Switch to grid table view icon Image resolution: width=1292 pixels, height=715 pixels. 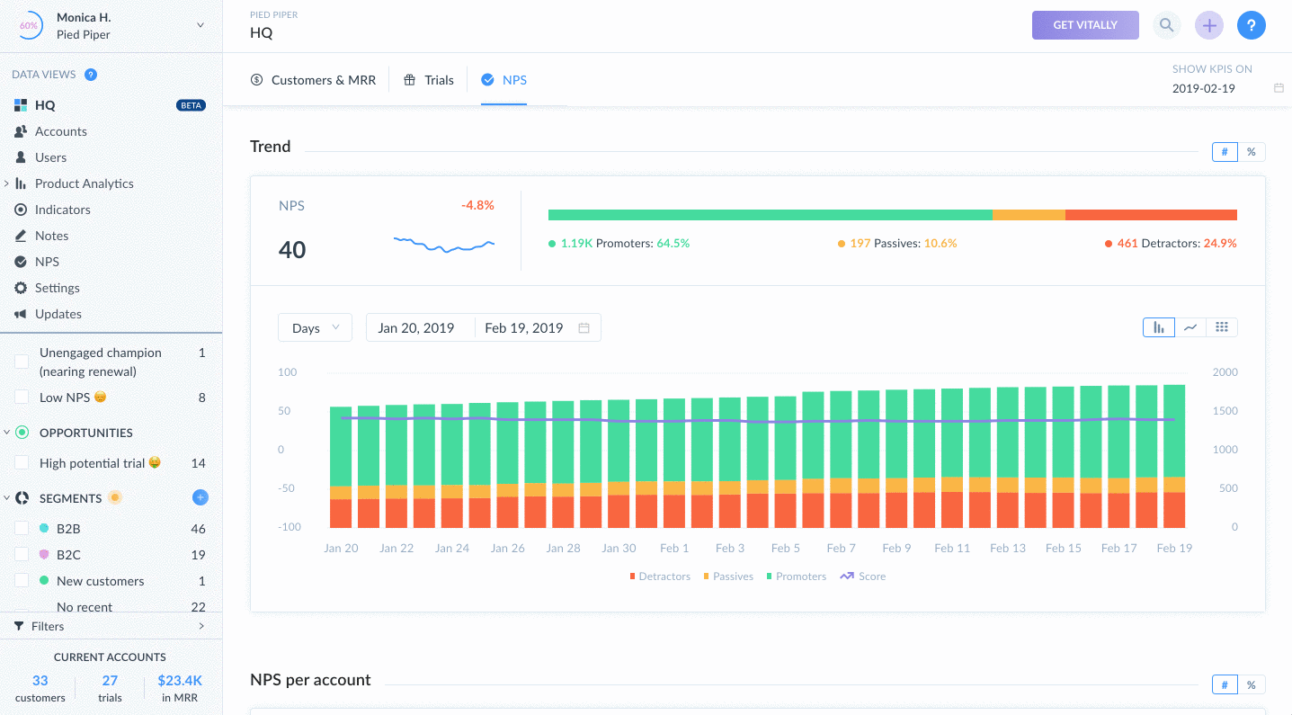pyautogui.click(x=1222, y=327)
